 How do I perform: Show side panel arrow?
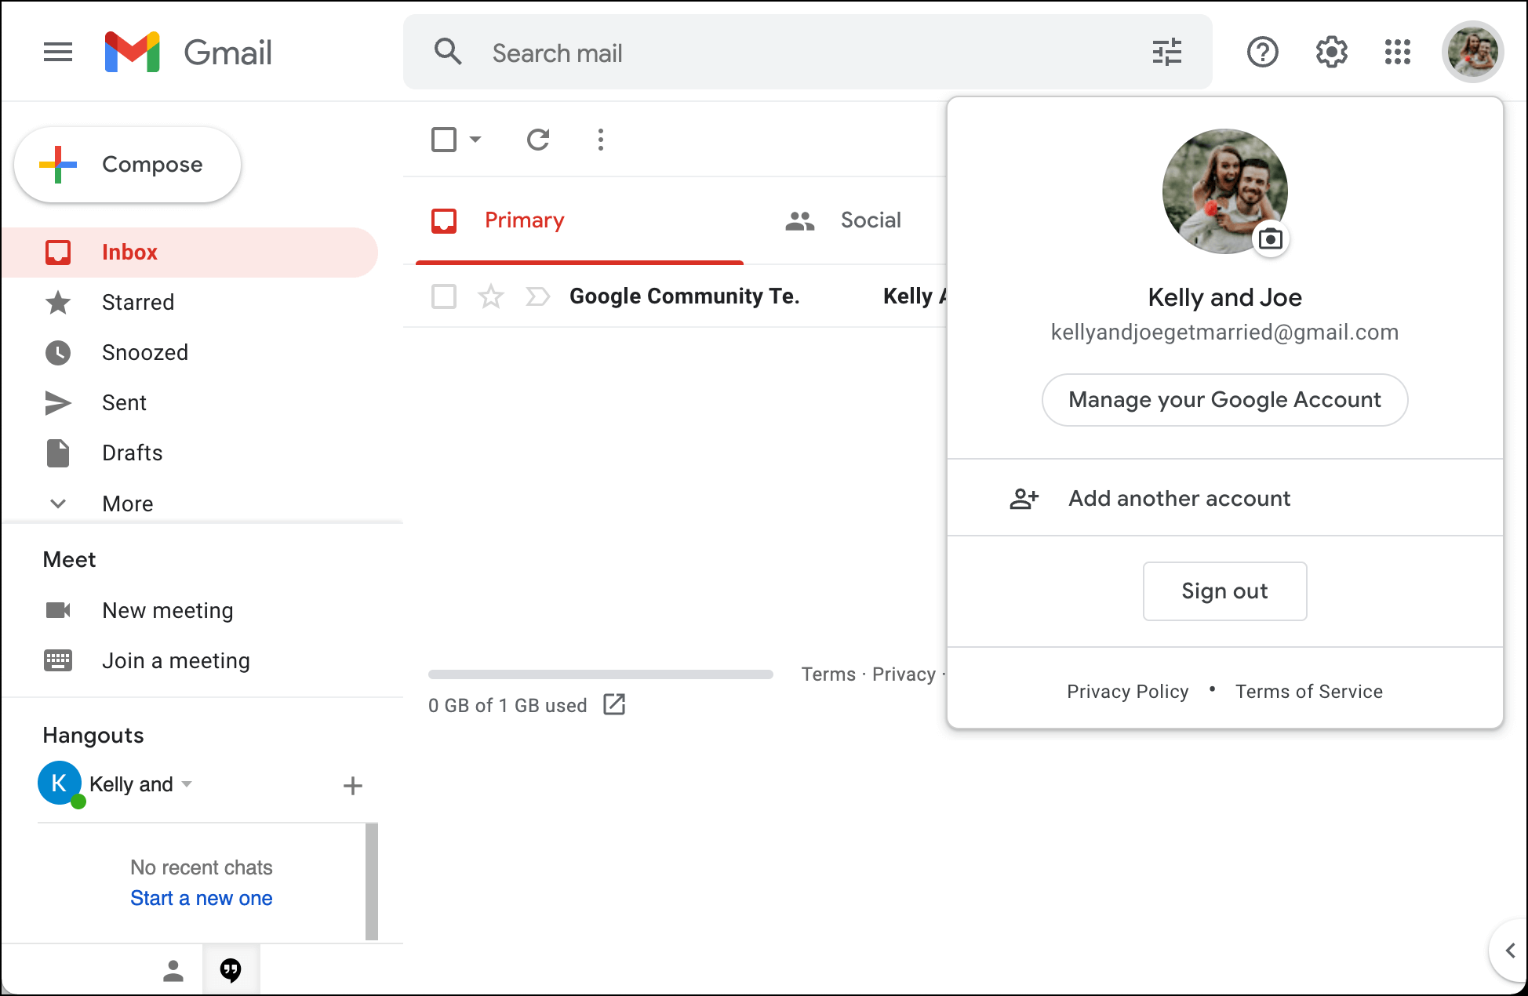coord(1509,951)
